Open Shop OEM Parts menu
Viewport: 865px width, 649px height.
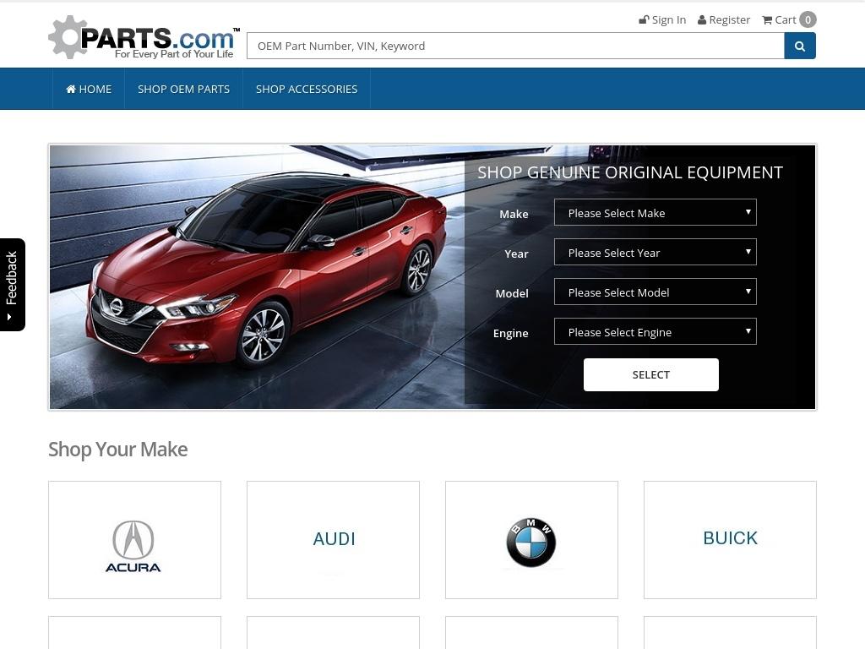[x=183, y=89]
